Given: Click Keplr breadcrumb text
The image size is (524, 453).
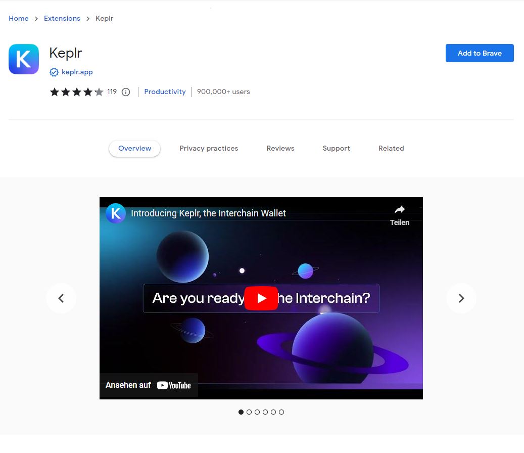Looking at the screenshot, I should coord(104,19).
